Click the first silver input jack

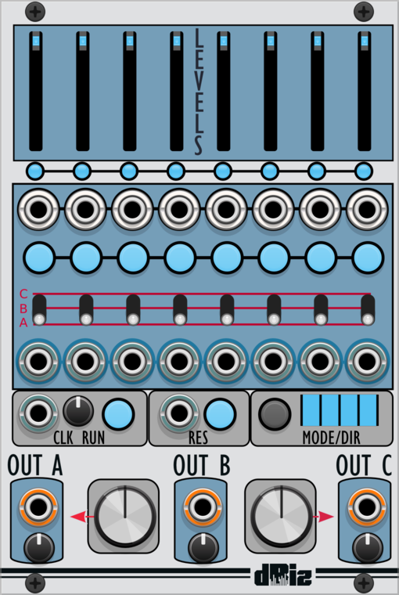point(38,210)
